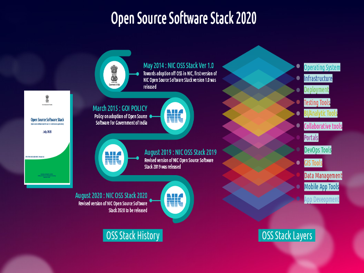This screenshot has width=364, height=273.
Task: Open the Open Source Software Stack document cover
Action: click(47, 137)
